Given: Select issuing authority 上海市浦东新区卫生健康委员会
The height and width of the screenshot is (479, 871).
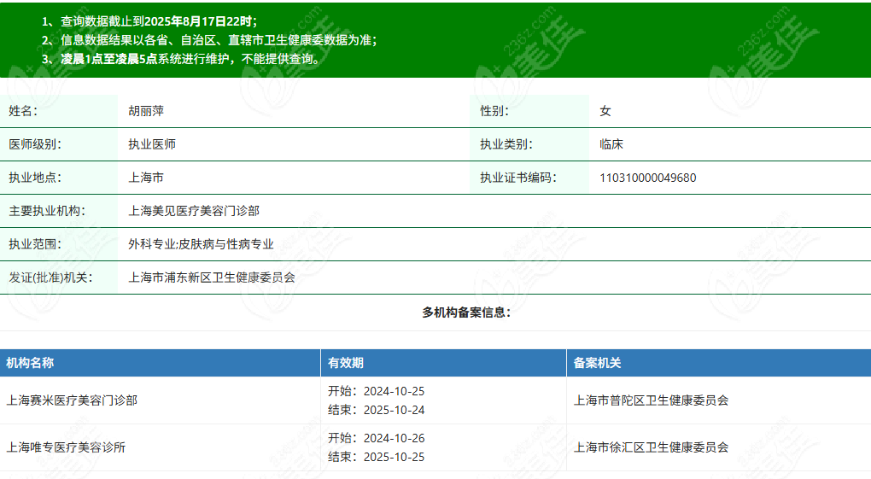Looking at the screenshot, I should (x=212, y=277).
